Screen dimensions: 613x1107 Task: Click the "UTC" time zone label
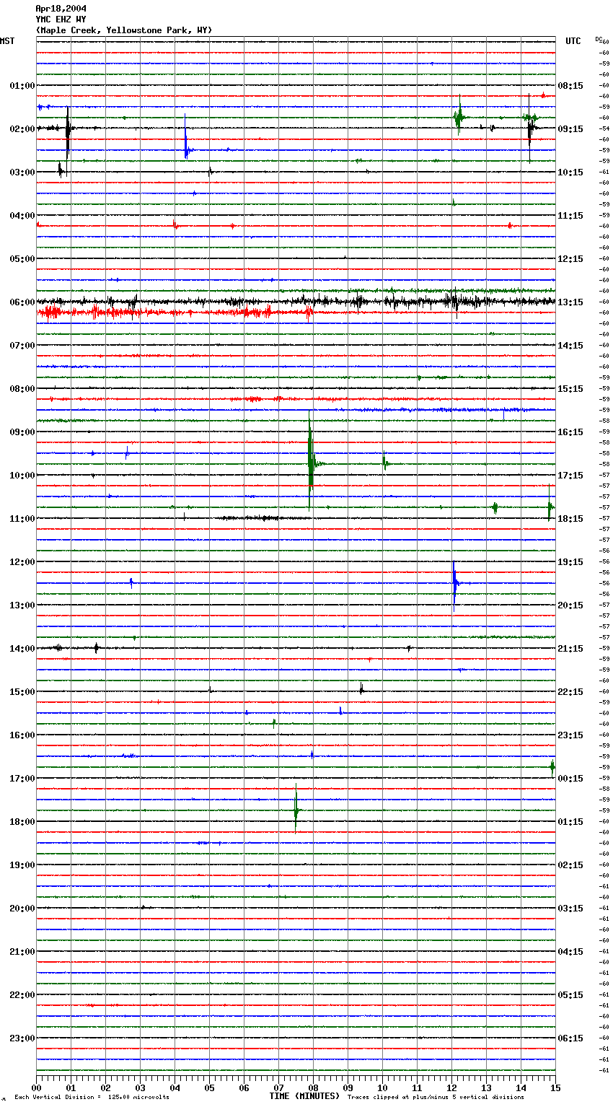(573, 41)
